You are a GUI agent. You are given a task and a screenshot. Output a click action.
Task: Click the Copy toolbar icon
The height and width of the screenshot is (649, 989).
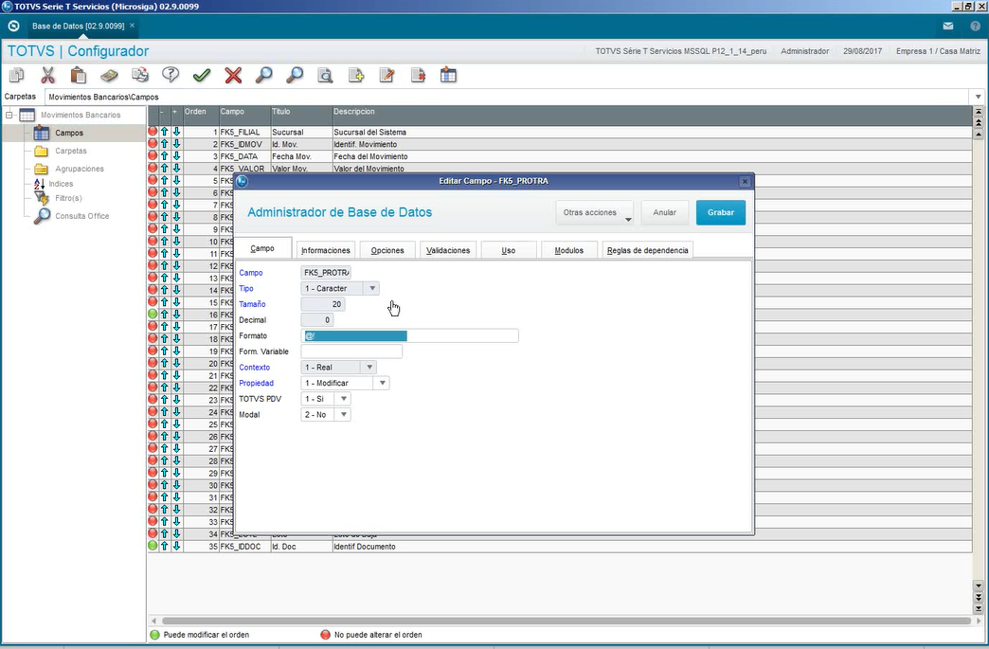(17, 76)
